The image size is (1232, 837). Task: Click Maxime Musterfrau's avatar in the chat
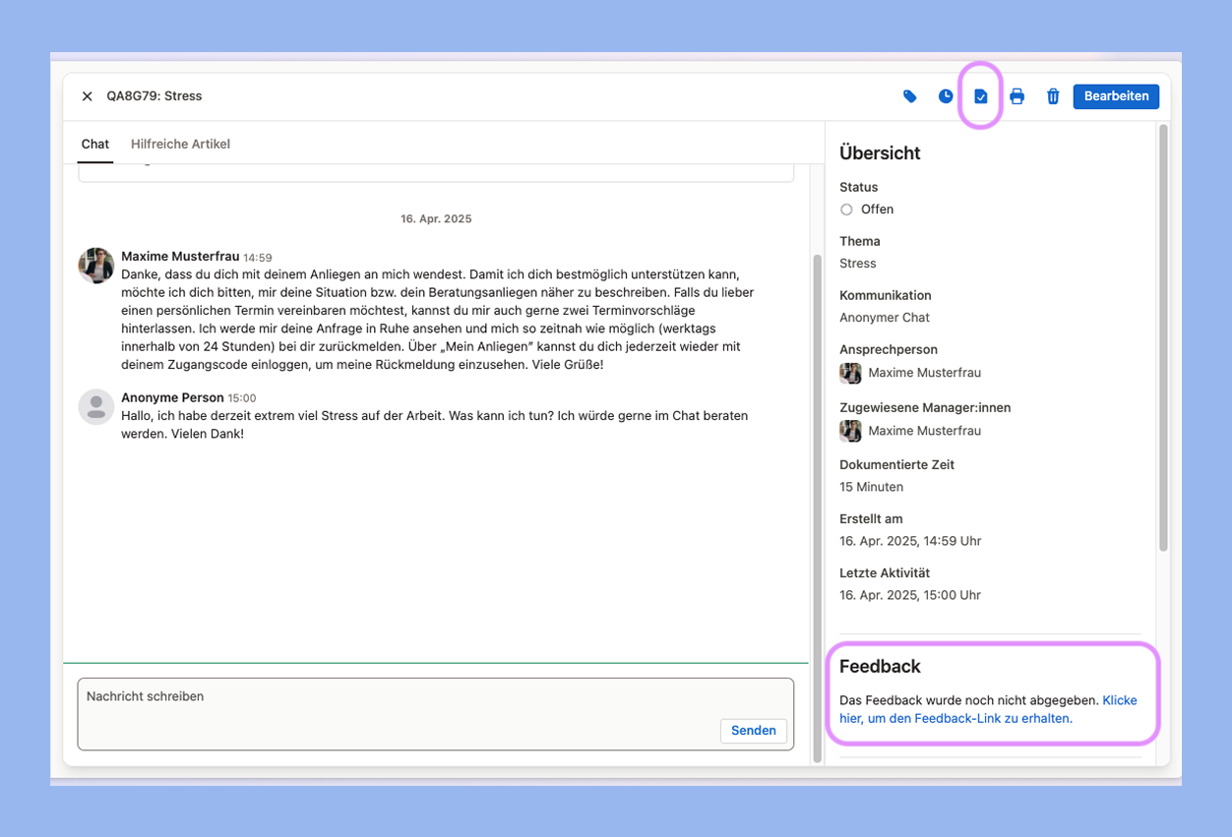pyautogui.click(x=96, y=266)
